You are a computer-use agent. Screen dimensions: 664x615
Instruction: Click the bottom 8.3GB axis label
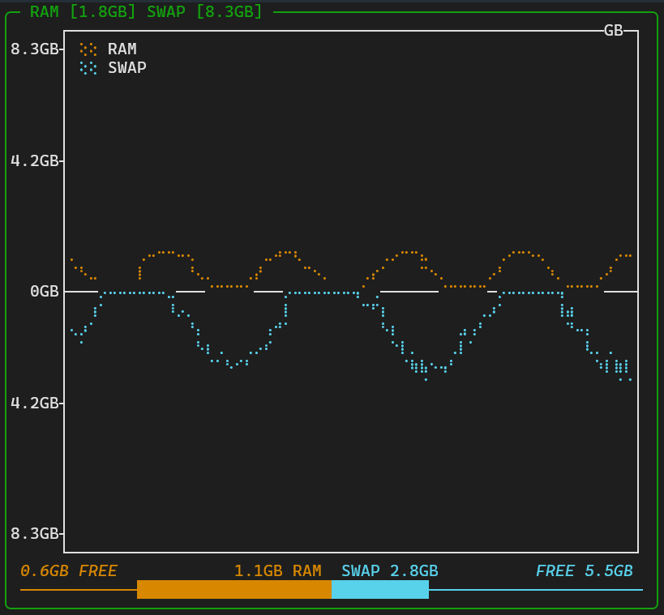(x=34, y=534)
